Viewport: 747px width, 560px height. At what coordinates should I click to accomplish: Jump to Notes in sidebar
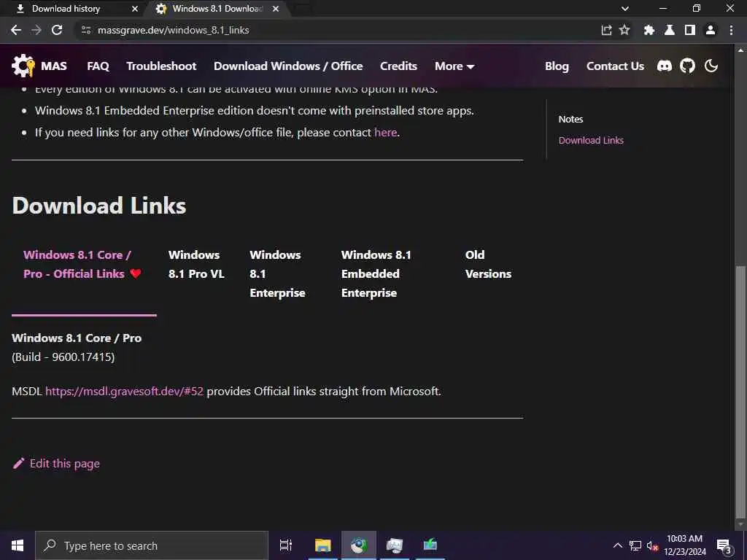point(570,119)
